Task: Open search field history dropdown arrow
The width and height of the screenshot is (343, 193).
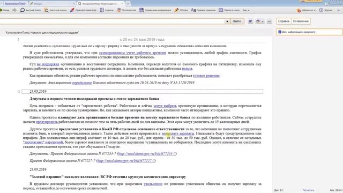Action: [227, 21]
